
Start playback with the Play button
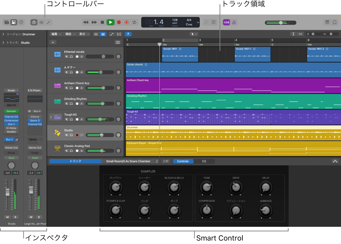coord(110,22)
